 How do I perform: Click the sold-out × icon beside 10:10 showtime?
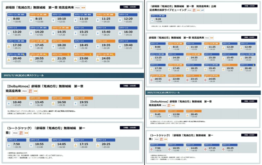(x=53, y=20)
